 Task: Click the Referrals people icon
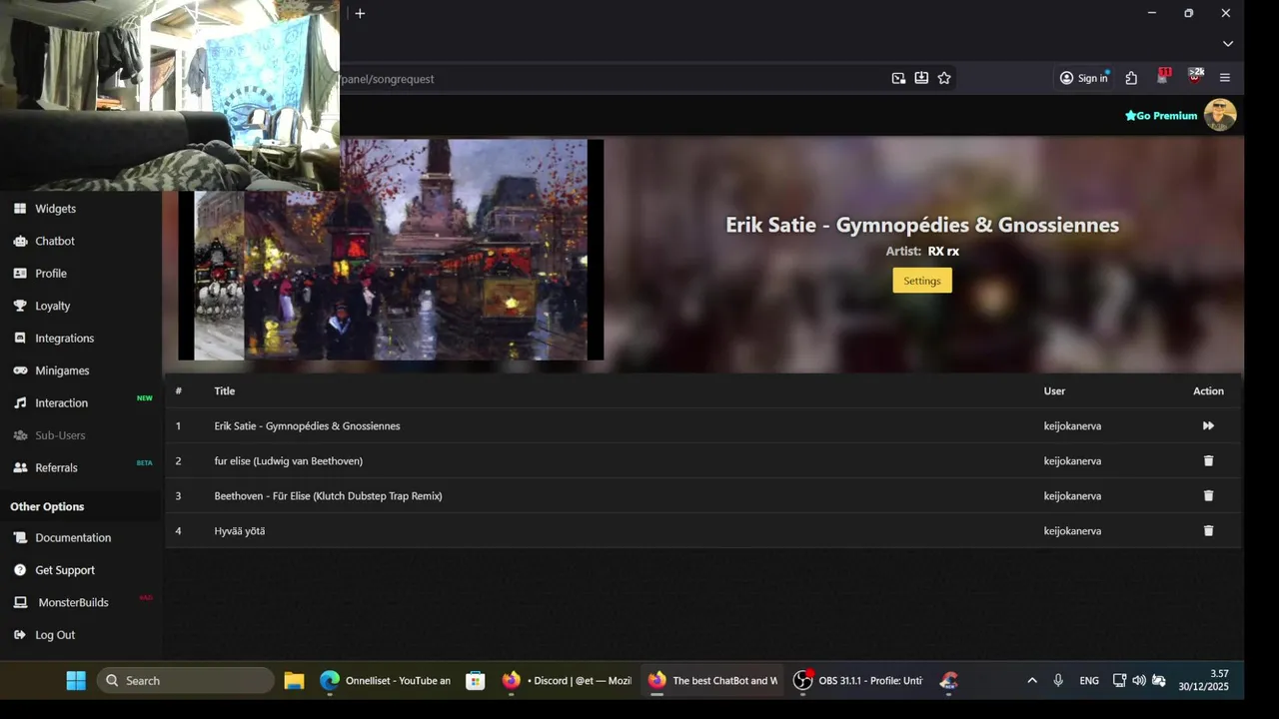click(20, 467)
